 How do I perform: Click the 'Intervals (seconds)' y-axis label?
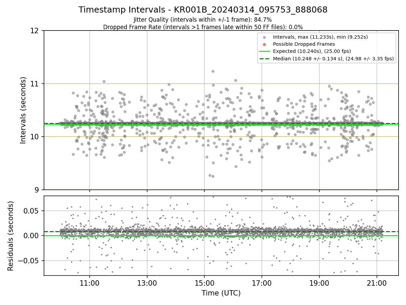pos(23,110)
